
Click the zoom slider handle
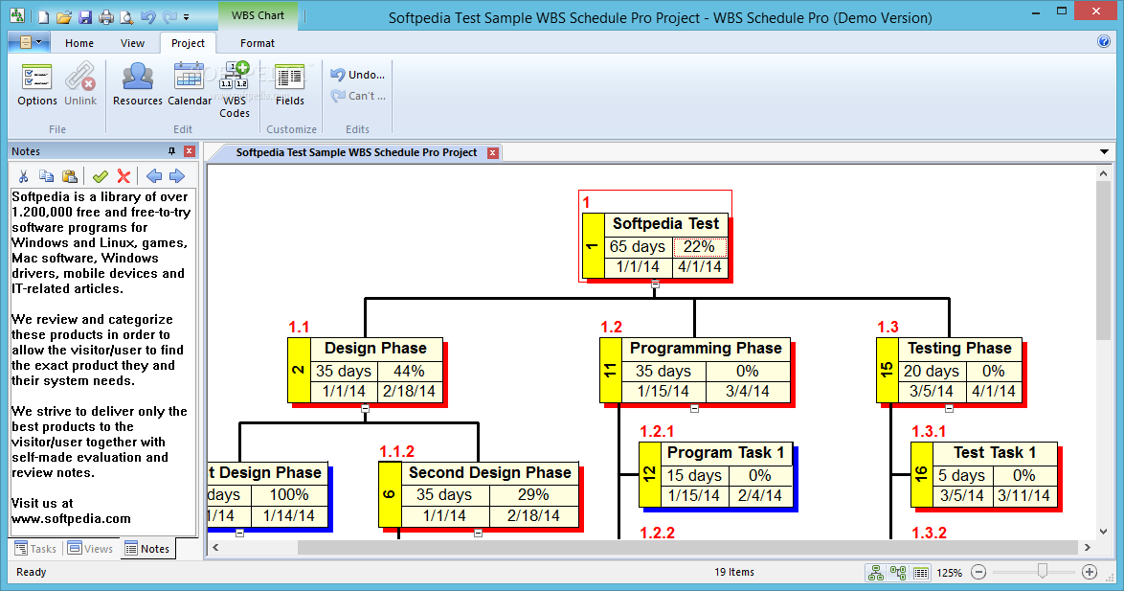[x=1043, y=571]
